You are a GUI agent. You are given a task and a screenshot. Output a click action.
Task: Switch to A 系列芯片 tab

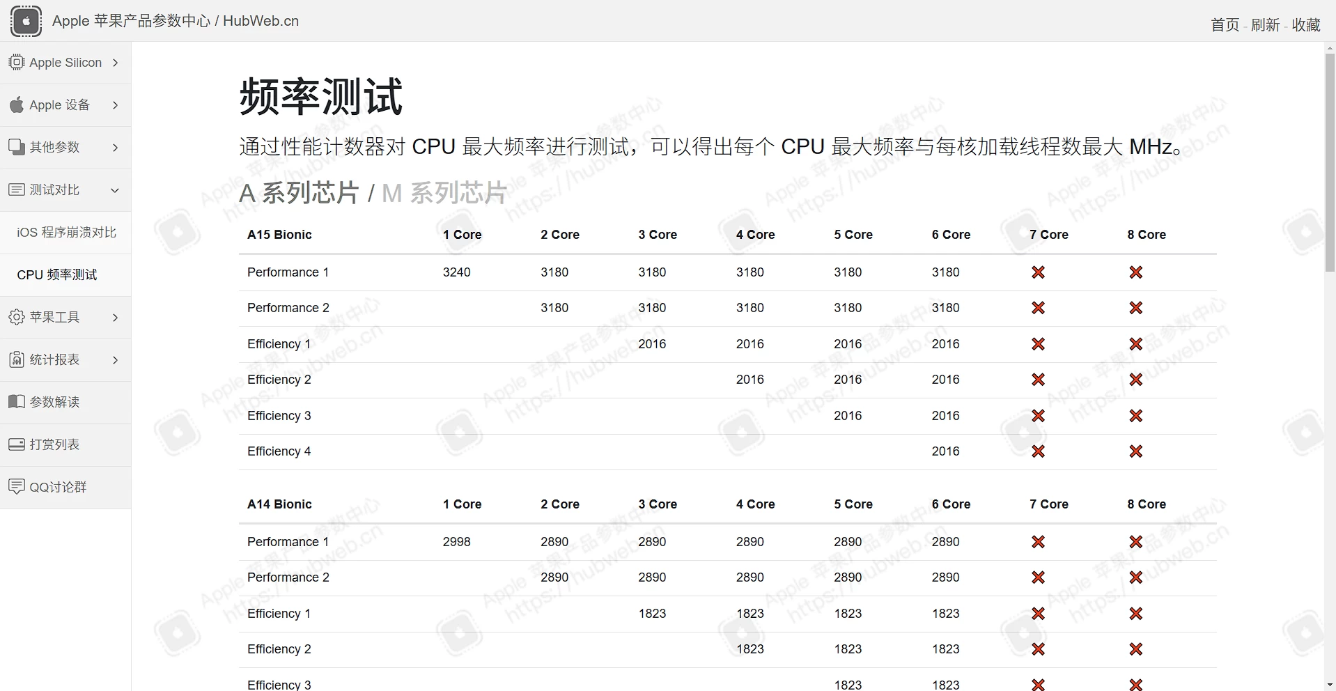tap(299, 193)
